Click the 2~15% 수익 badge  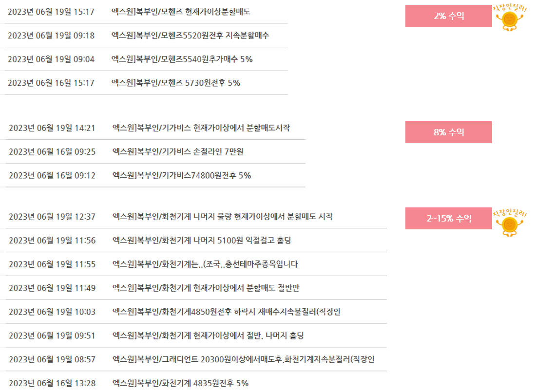coord(448,219)
